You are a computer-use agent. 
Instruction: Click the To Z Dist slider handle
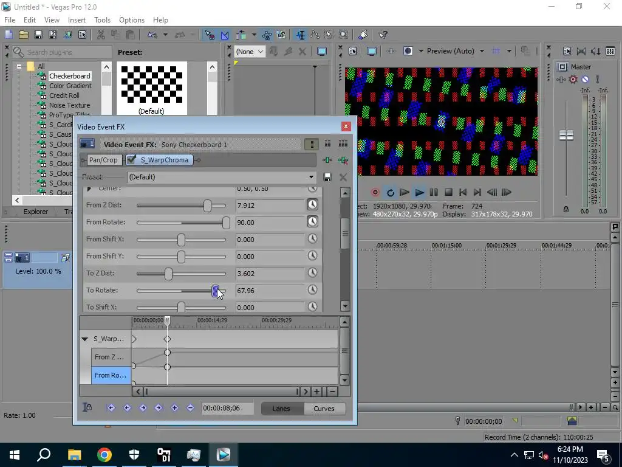coord(169,274)
